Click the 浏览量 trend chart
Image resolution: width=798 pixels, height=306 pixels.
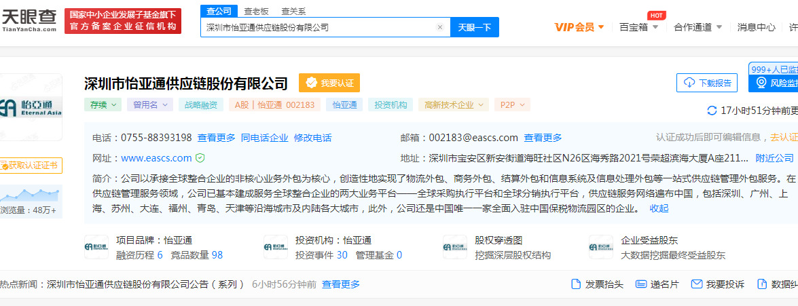coord(30,194)
